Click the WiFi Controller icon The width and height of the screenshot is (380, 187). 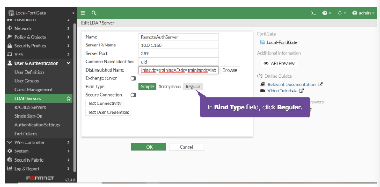tap(10, 142)
